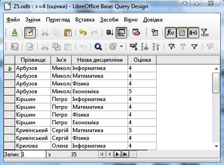Click the Copy icon in data toolbar
224x165 pixels.
tap(56, 47)
